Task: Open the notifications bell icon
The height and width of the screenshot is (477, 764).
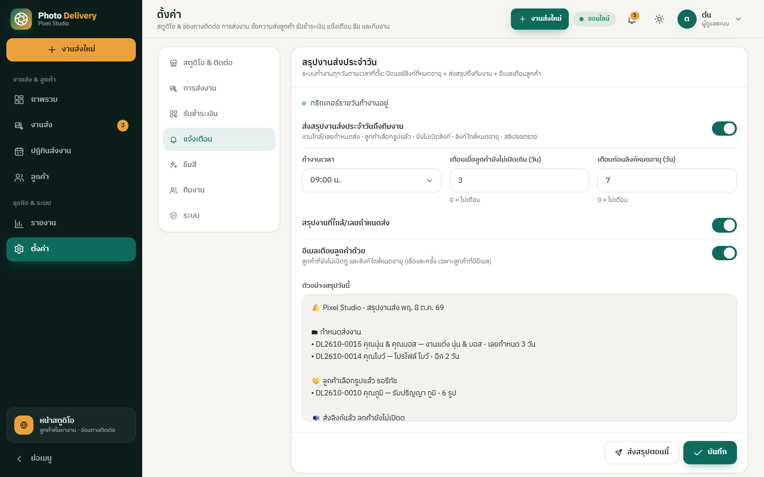Action: tap(632, 19)
